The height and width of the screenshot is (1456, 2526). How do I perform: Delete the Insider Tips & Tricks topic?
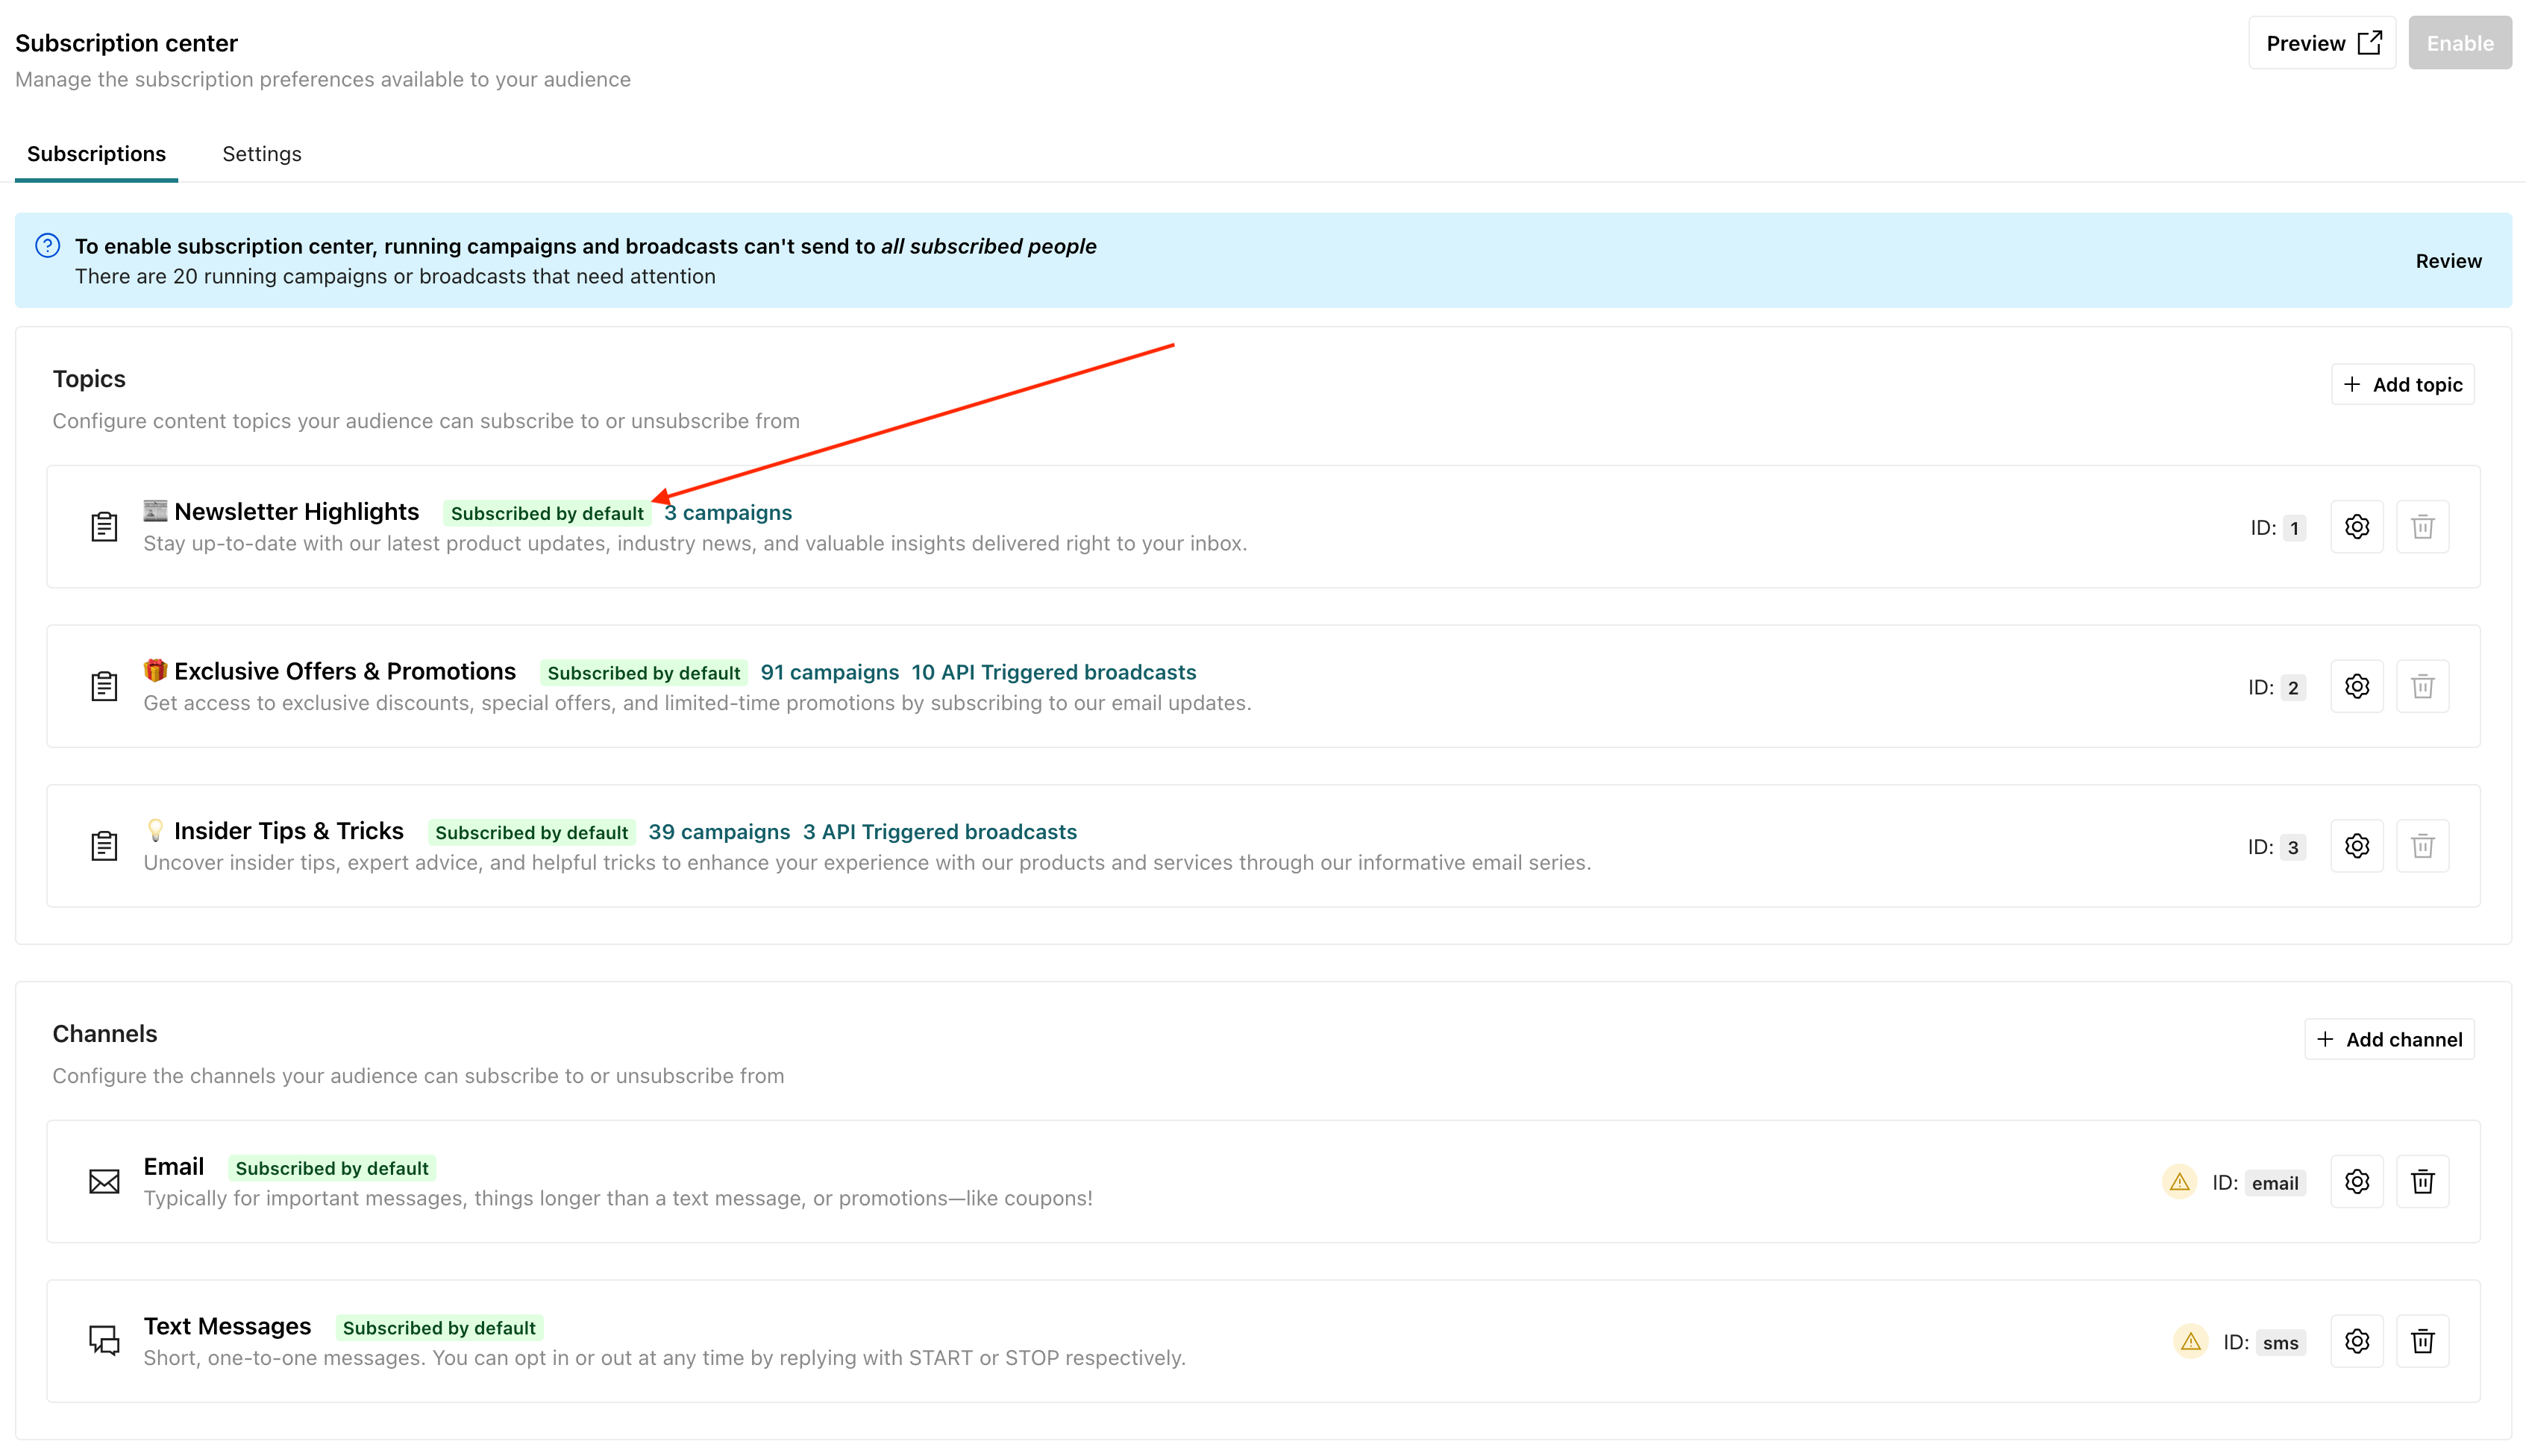[2422, 845]
